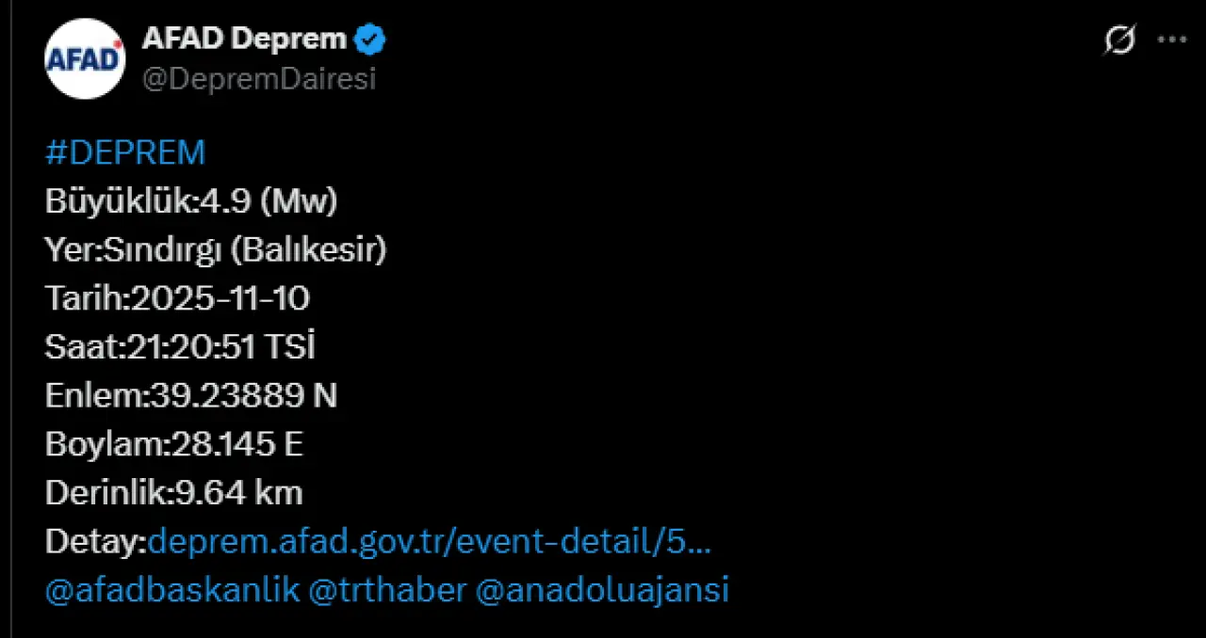The image size is (1206, 638).
Task: Click the AFAD profile avatar
Action: click(85, 58)
